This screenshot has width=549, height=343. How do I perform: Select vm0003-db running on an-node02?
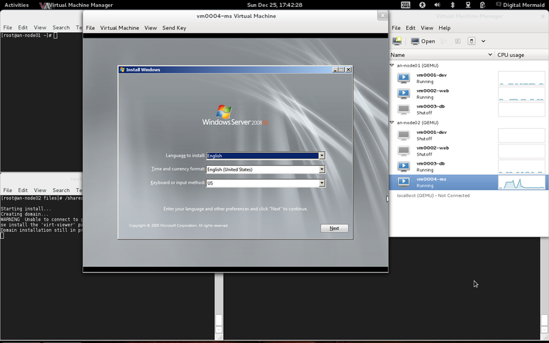pos(469,167)
